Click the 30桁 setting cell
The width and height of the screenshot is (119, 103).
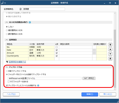point(45,47)
